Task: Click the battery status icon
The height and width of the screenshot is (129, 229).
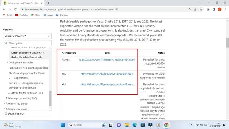Action: coord(206,125)
